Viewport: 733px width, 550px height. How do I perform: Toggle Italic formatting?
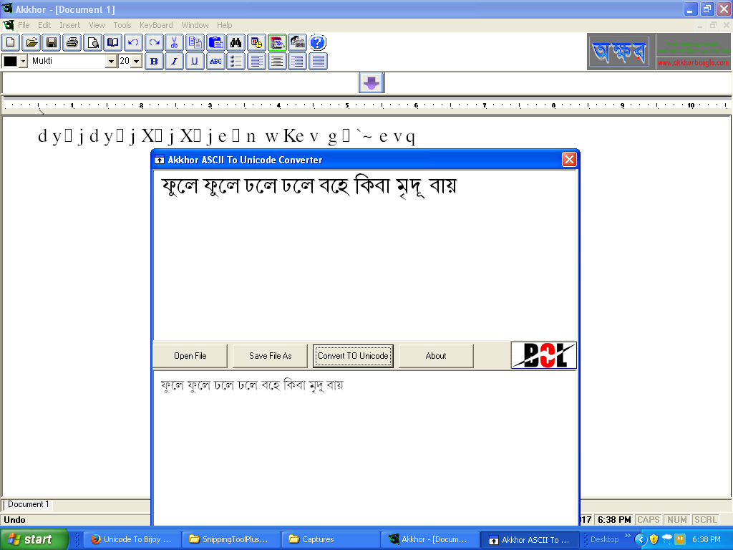coord(174,62)
